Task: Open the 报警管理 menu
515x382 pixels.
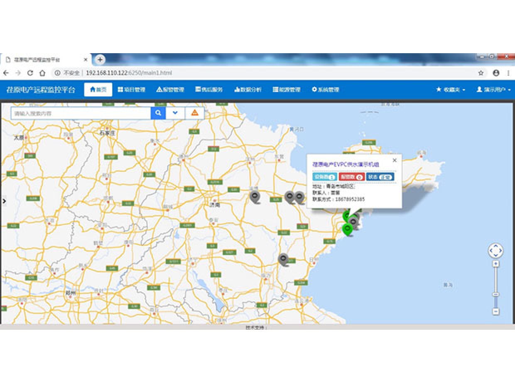Action: 170,90
